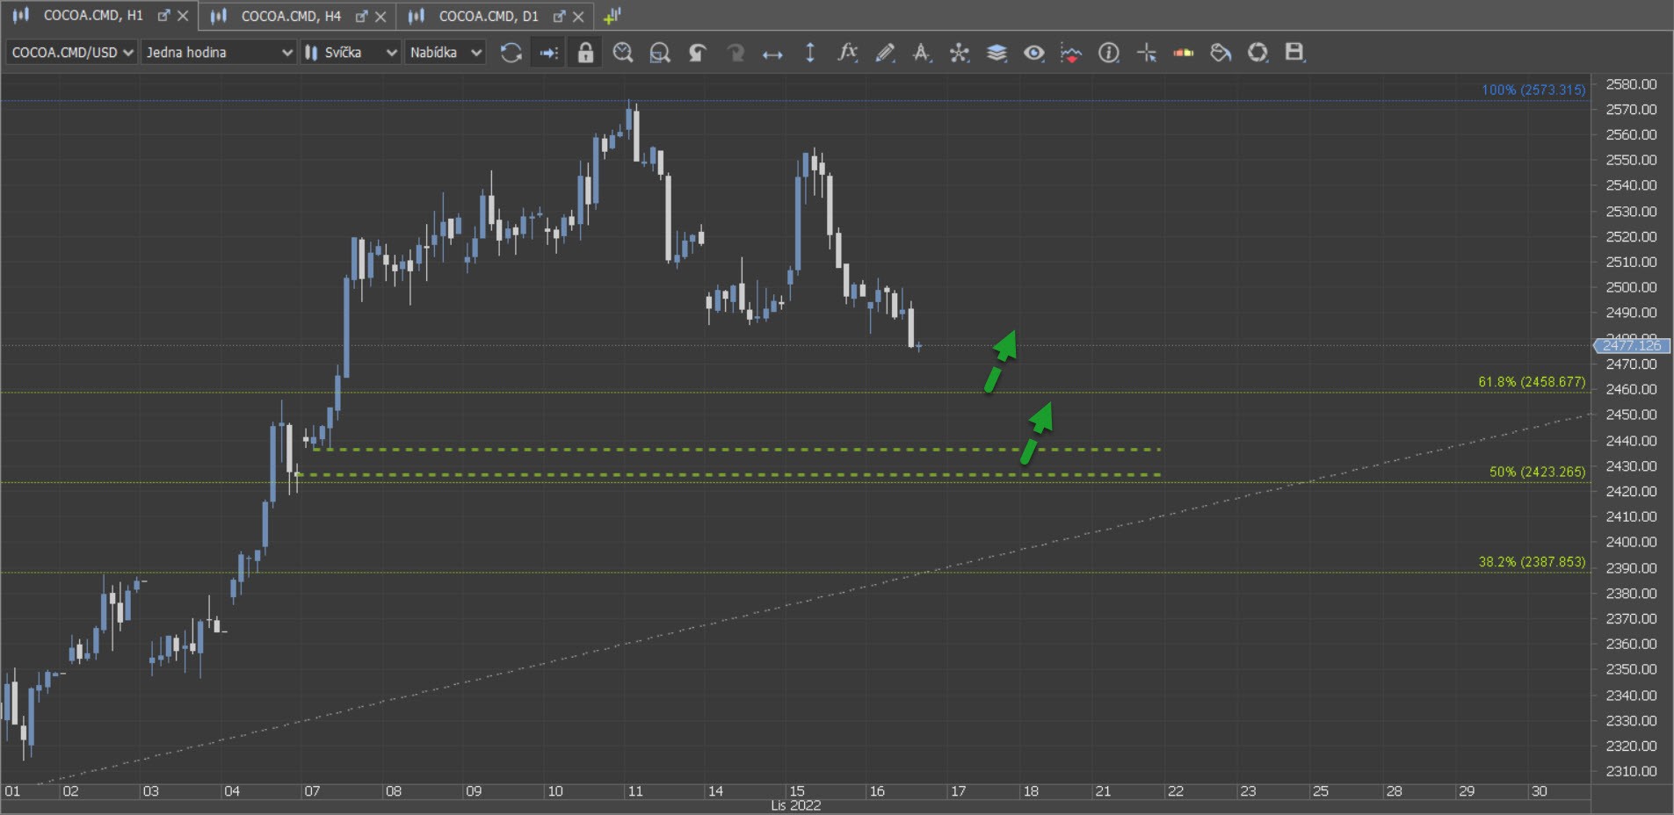Screen dimensions: 1674x815
Task: Toggle the eye visibility icon
Action: 1033,53
